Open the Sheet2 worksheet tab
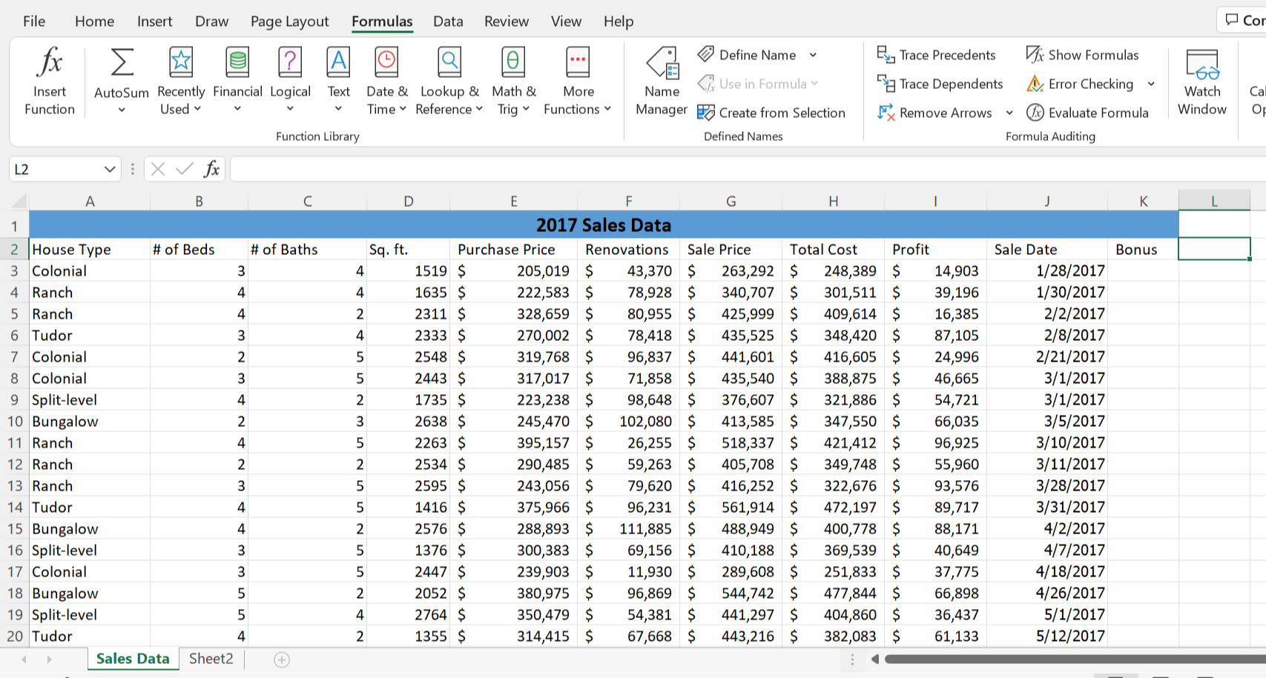This screenshot has width=1266, height=678. [x=211, y=658]
